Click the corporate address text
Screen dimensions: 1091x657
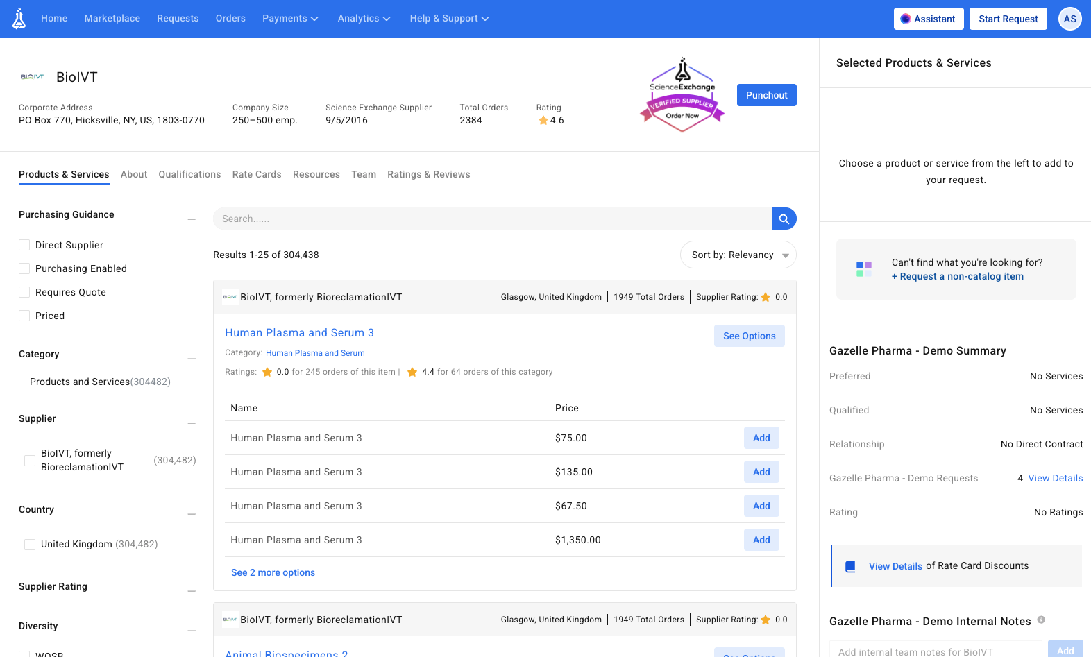pyautogui.click(x=112, y=120)
